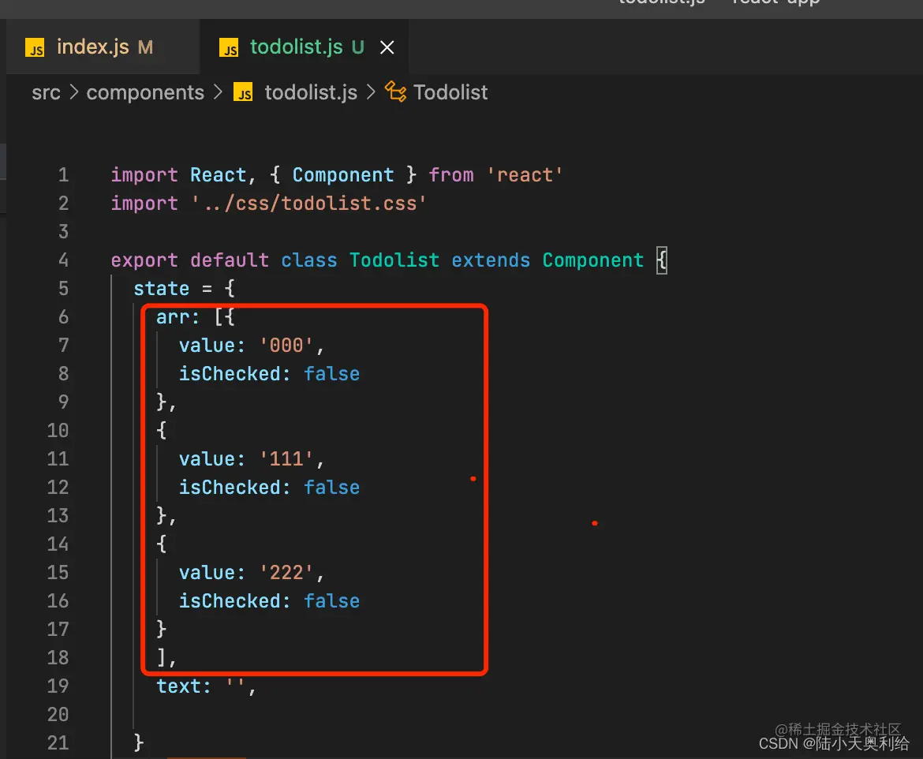Expand chevron after components breadcrumb
The height and width of the screenshot is (759, 923).
(218, 92)
